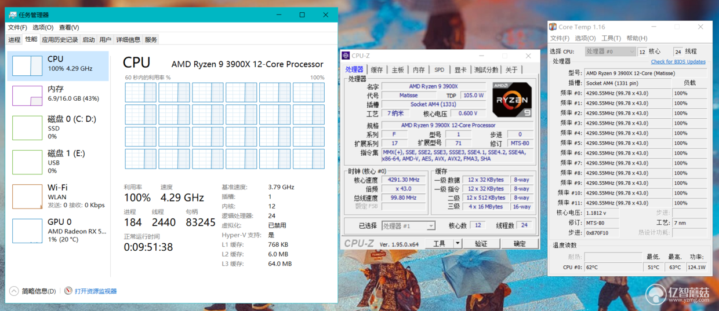Image resolution: width=719 pixels, height=311 pixels.
Task: Open the 处理器 #1 selection dropdown in CPU-Z
Action: point(408,226)
